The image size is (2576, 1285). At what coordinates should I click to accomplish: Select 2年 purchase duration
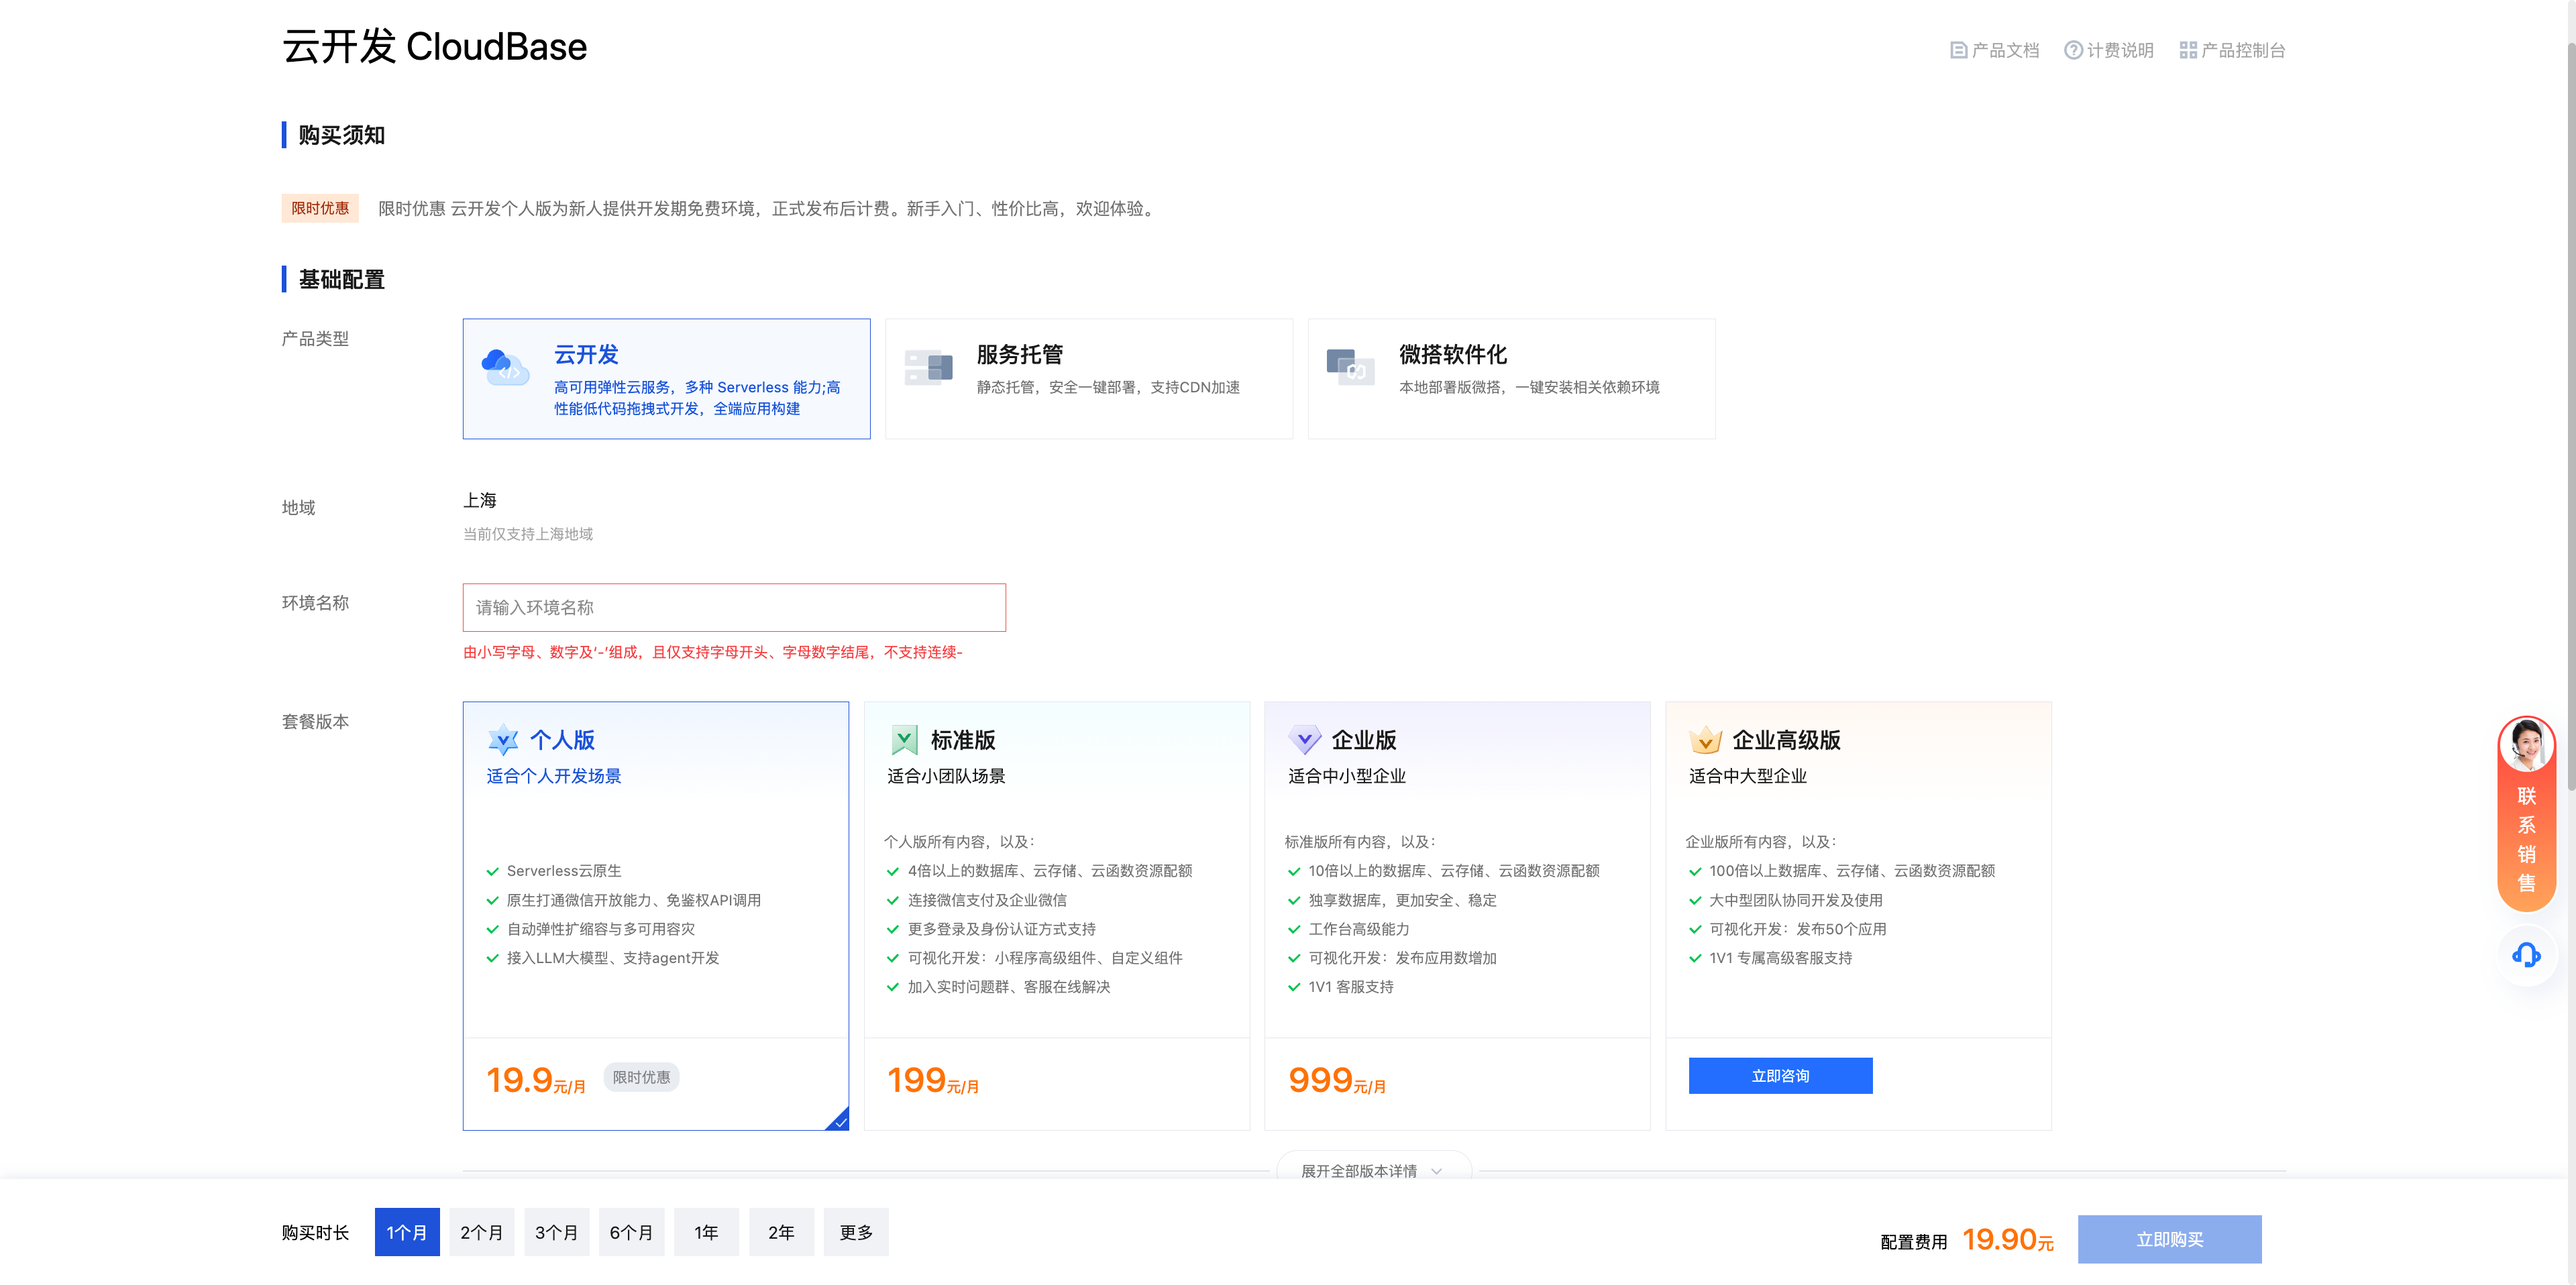781,1232
